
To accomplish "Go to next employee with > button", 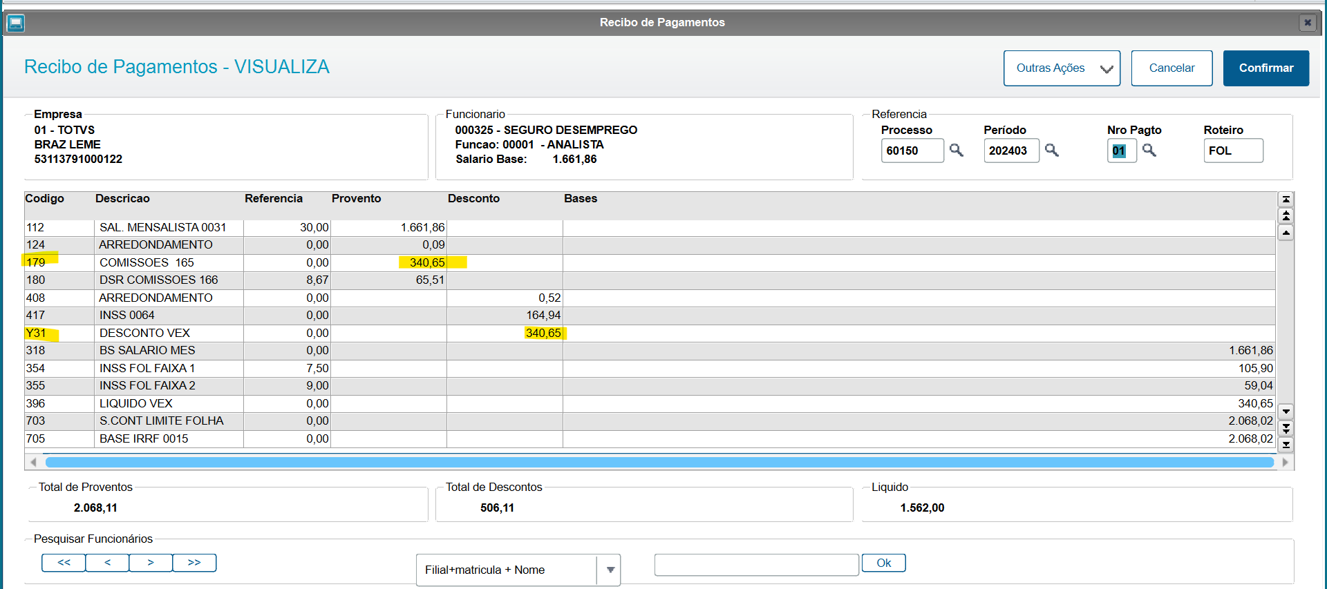I will pos(151,563).
